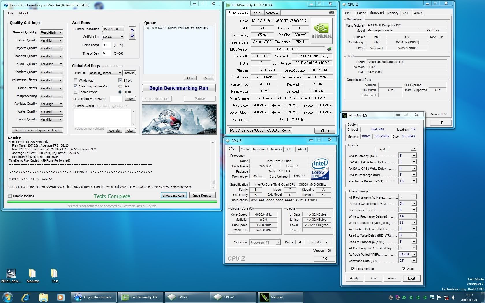The width and height of the screenshot is (485, 303).
Task: Click the Custom Cvars text box
Action: pos(102,117)
